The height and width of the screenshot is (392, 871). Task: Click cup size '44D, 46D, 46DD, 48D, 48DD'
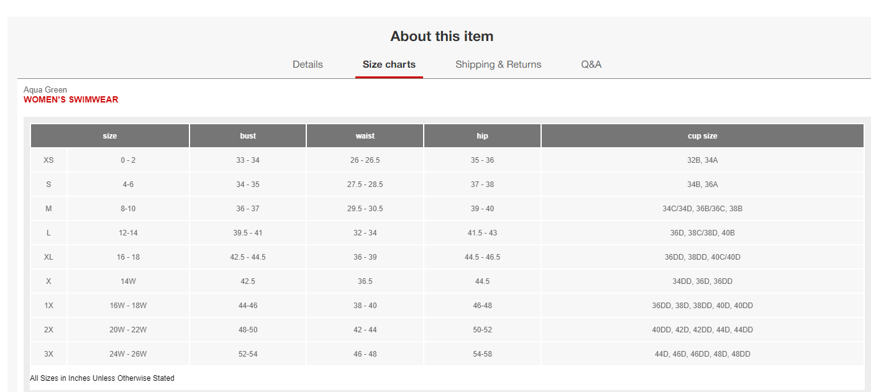pos(703,354)
